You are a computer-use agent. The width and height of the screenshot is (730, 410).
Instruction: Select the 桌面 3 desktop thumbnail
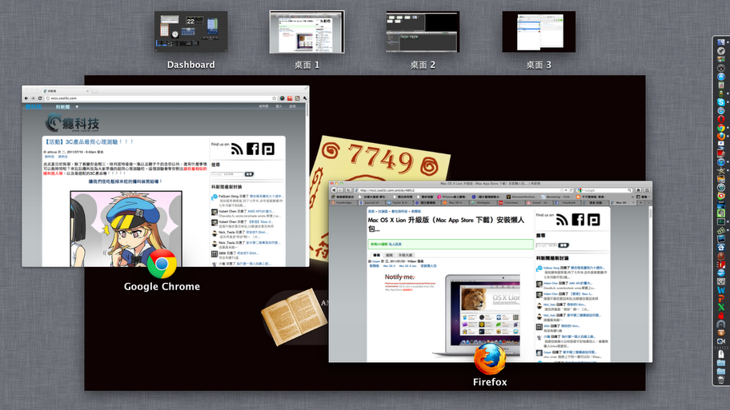(x=538, y=32)
